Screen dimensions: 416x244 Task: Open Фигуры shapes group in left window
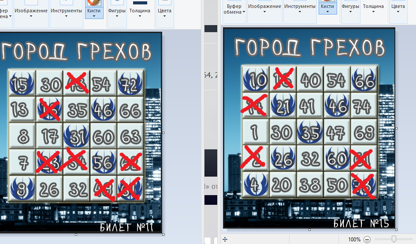[117, 10]
